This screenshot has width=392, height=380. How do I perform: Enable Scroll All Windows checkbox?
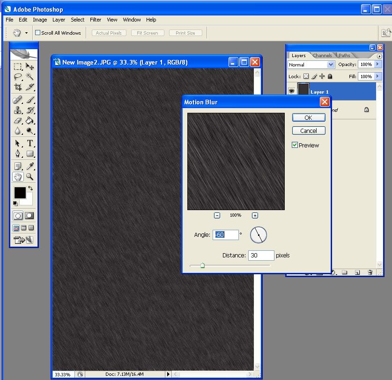click(x=38, y=33)
